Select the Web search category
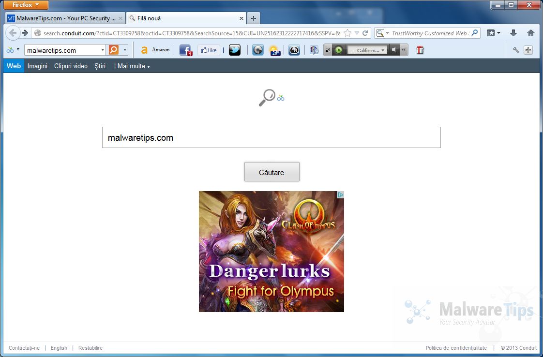The width and height of the screenshot is (543, 357). pos(14,66)
